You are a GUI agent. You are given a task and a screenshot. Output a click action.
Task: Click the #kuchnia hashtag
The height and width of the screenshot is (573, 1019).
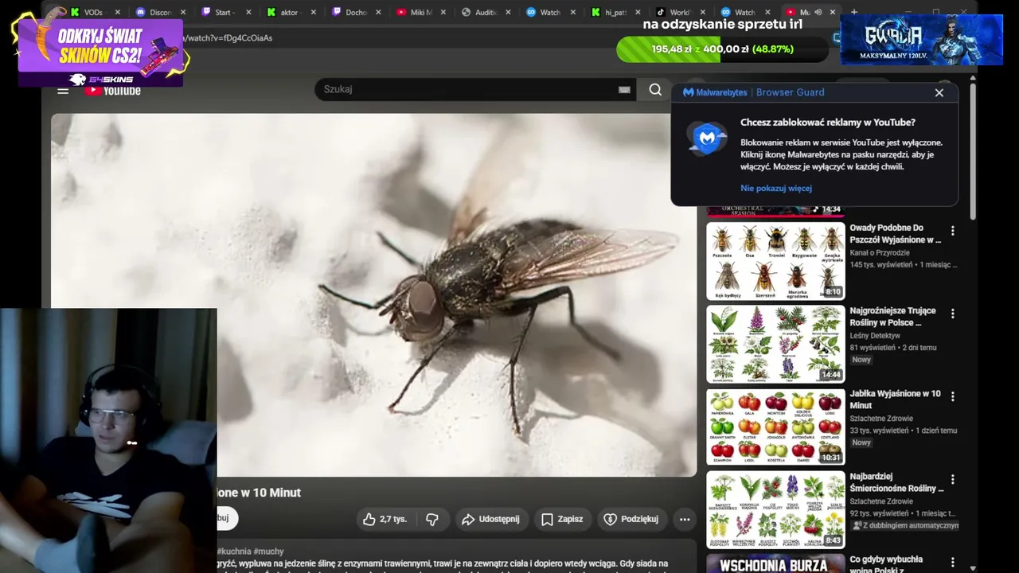coord(233,552)
